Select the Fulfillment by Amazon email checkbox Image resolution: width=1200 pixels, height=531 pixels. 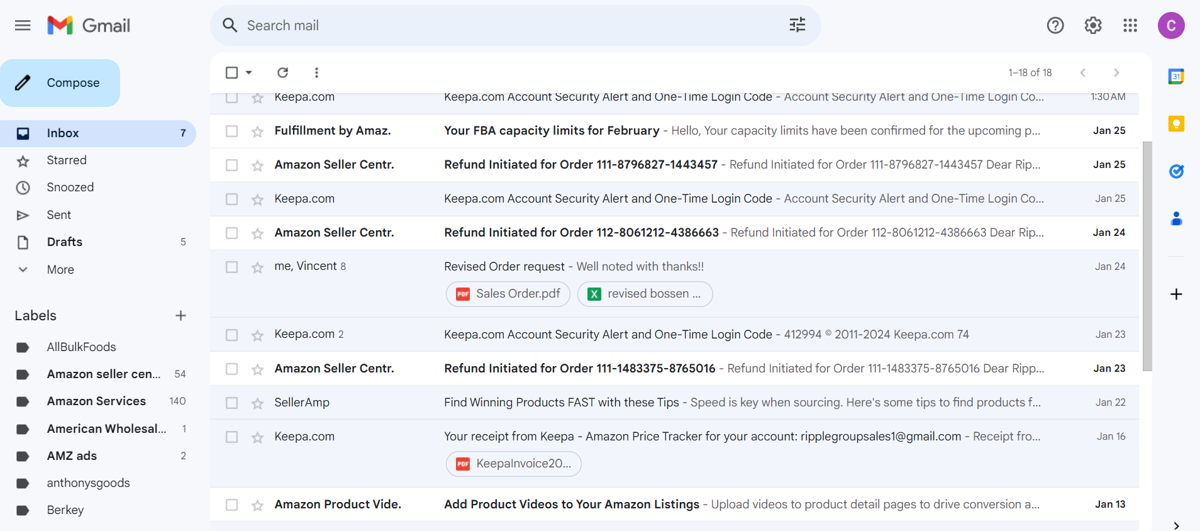pos(231,131)
